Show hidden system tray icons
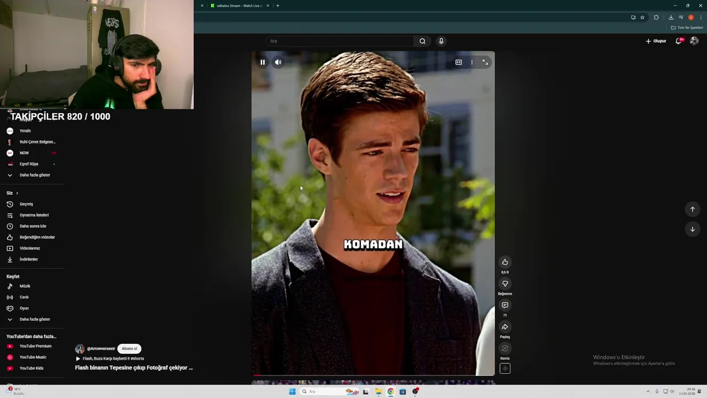This screenshot has height=398, width=707. (648, 391)
